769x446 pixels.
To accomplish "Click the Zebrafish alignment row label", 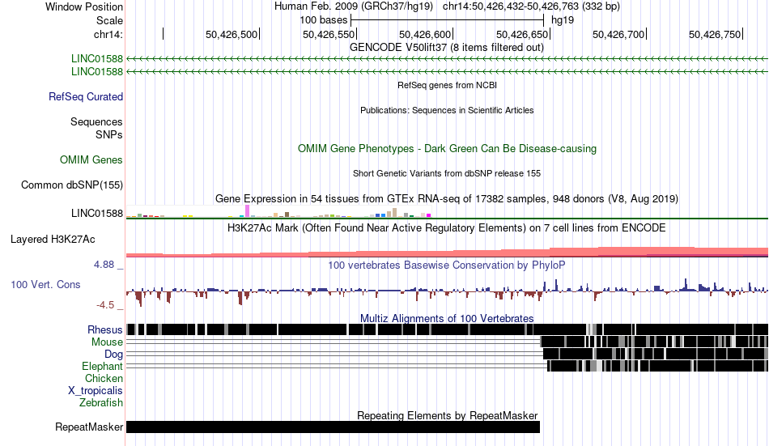I will point(101,403).
